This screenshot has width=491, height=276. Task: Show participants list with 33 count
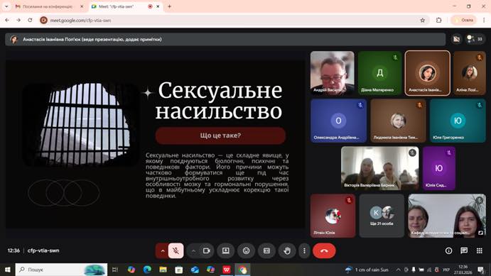(x=475, y=39)
